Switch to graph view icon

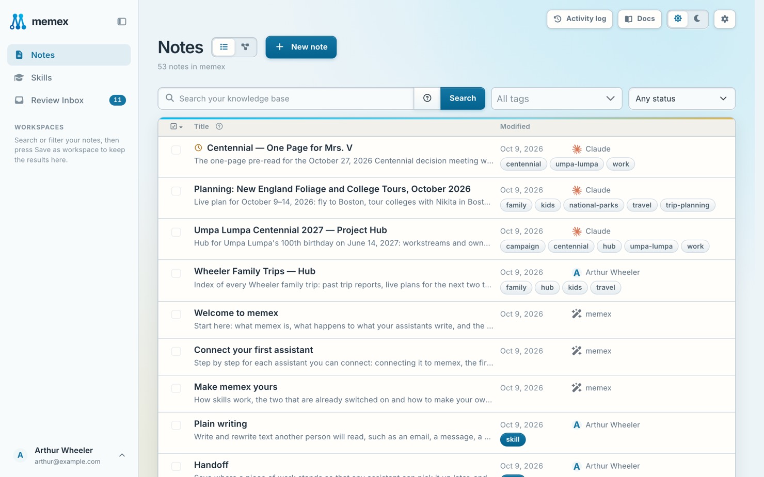point(245,47)
